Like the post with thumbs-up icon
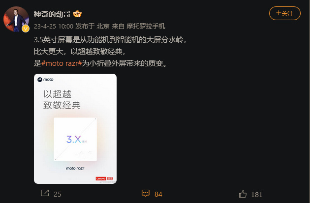The width and height of the screenshot is (310, 203). pos(243,194)
